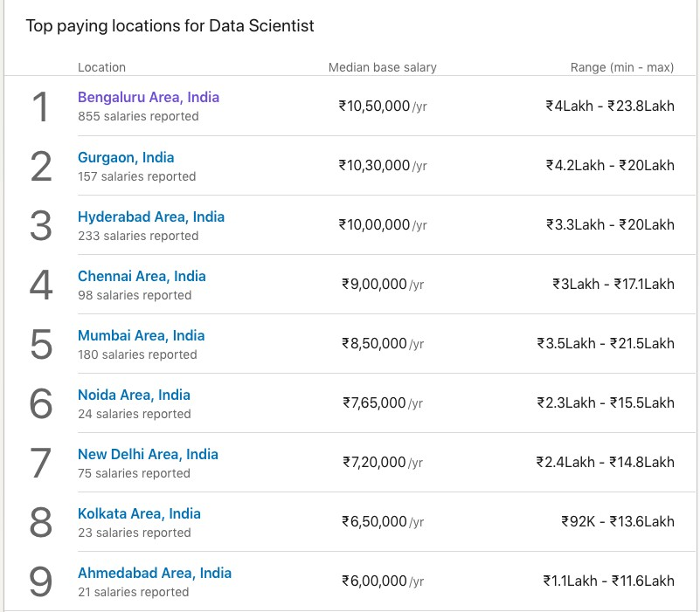Screen dimensions: 700x612
Task: Open the Gurgaon, India location link
Action: tap(126, 157)
